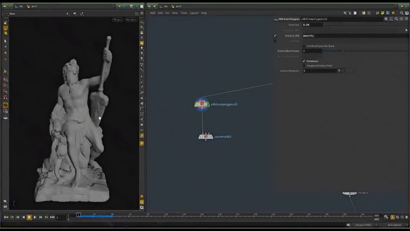The height and width of the screenshot is (231, 410).
Task: Click the View label in viewport header
Action: click(x=12, y=13)
